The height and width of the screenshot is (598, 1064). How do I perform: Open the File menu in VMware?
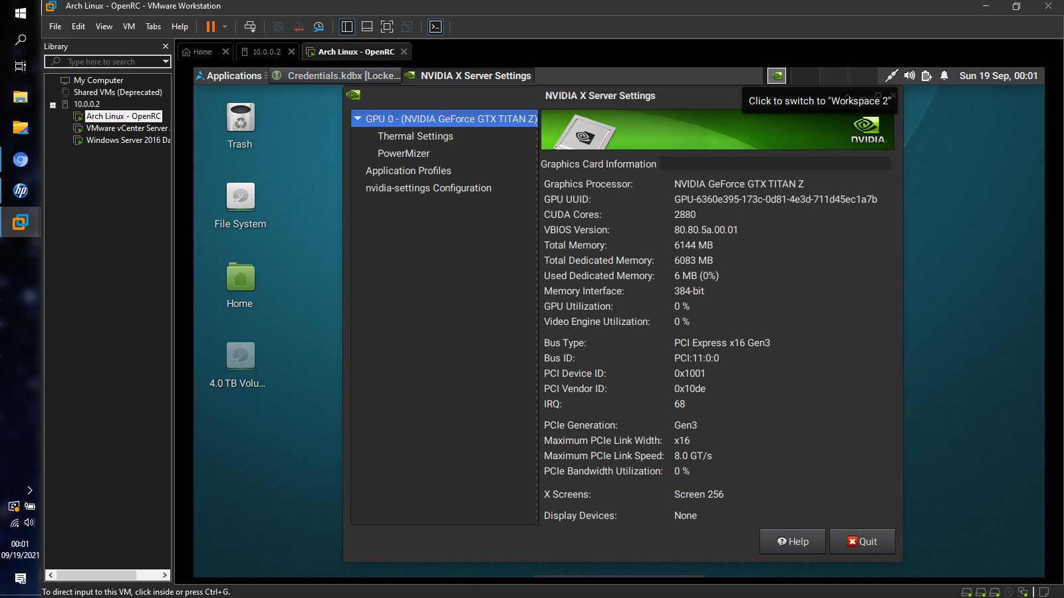(55, 27)
